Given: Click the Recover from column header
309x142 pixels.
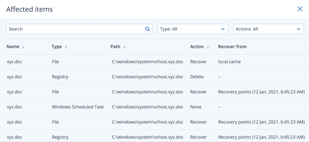Looking at the screenshot, I should click(x=232, y=47).
